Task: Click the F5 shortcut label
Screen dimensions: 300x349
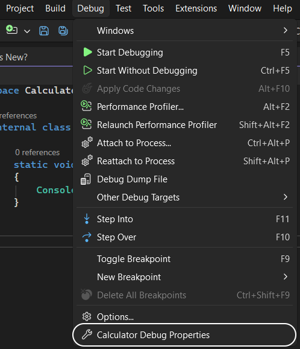Action: [285, 53]
